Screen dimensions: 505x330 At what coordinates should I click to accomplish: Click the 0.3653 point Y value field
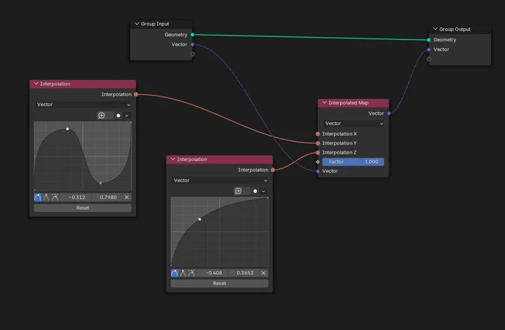coord(244,273)
